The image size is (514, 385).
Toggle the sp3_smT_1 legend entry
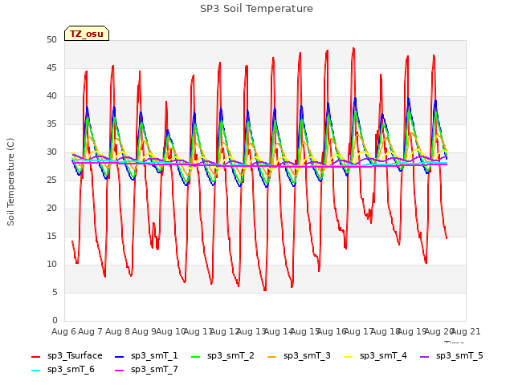point(146,356)
